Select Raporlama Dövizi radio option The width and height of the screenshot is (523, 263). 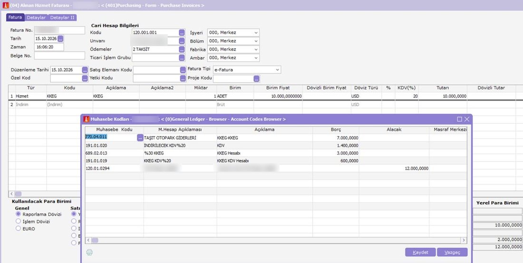click(x=19, y=214)
